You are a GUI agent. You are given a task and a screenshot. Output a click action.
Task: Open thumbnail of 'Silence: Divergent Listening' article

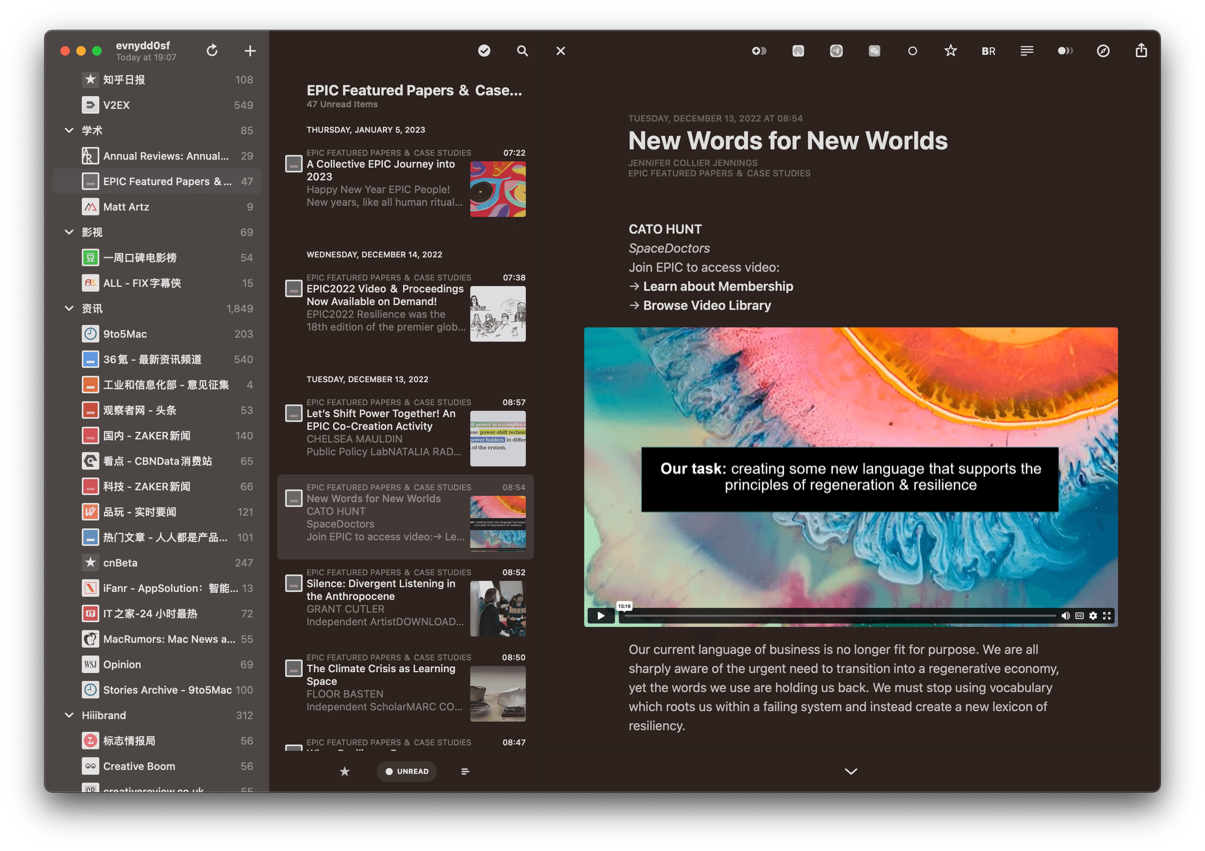498,609
